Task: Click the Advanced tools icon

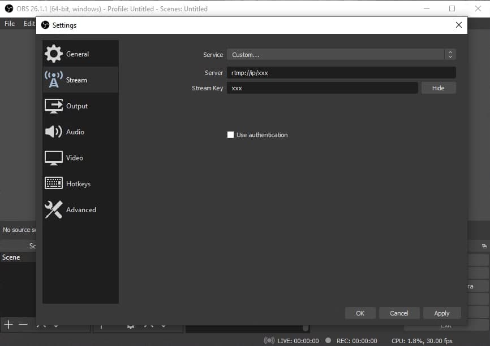Action: [54, 210]
